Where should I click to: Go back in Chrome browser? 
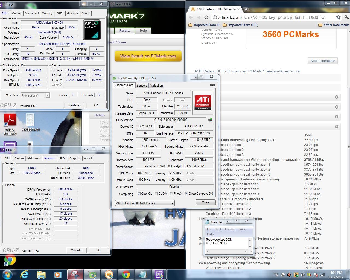191,17
